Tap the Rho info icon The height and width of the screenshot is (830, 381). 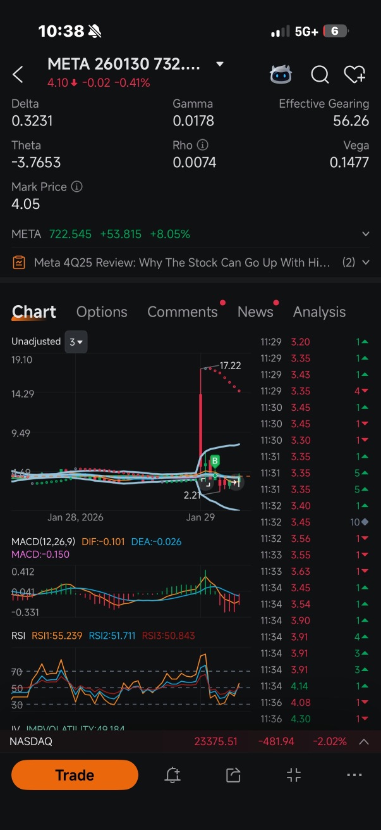coord(202,145)
